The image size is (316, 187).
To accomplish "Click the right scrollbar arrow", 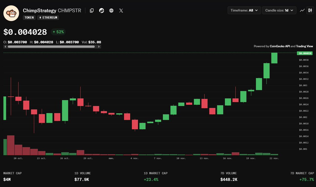I will point(99,47).
